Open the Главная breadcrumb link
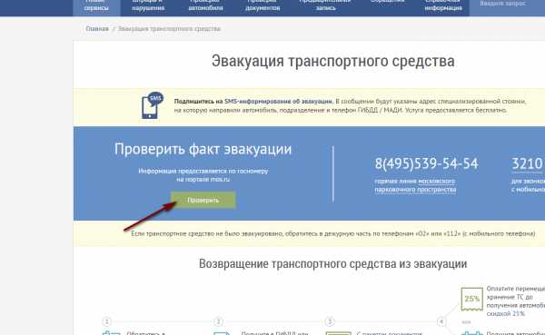This screenshot has height=335, width=545. click(97, 29)
